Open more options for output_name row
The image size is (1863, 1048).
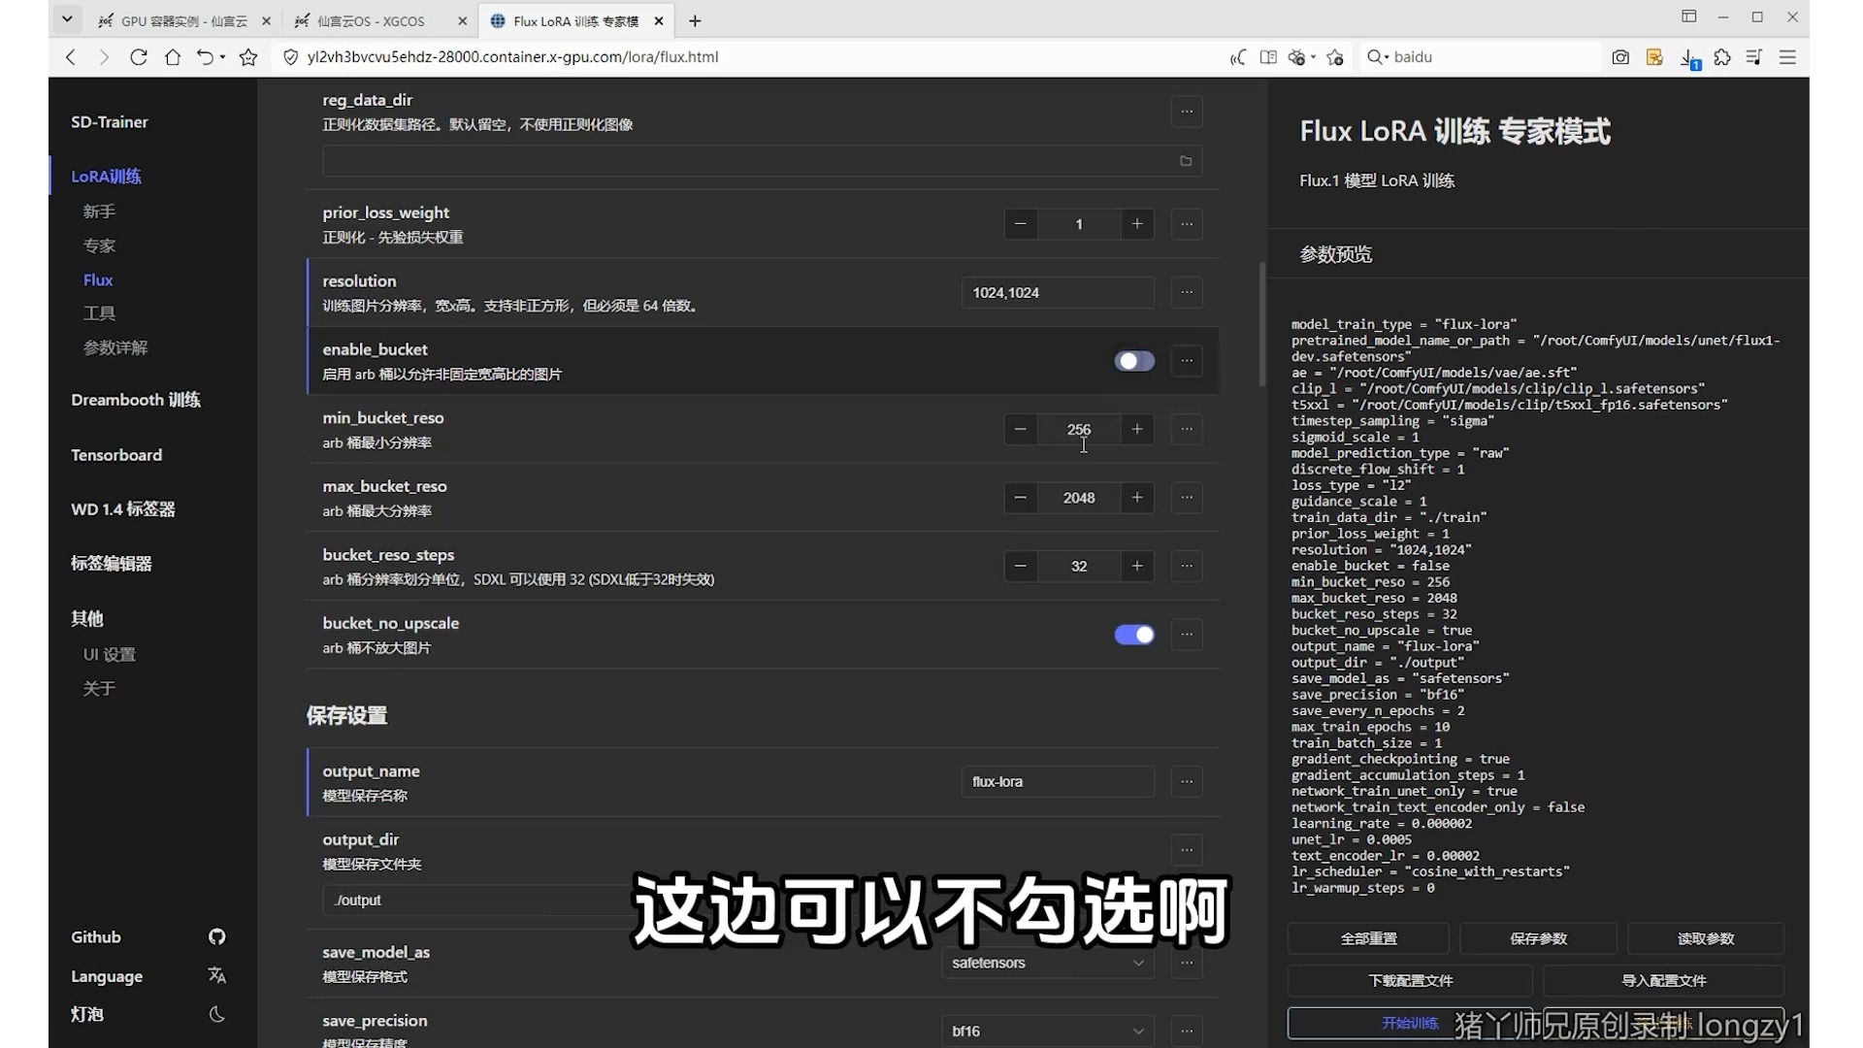click(x=1187, y=781)
